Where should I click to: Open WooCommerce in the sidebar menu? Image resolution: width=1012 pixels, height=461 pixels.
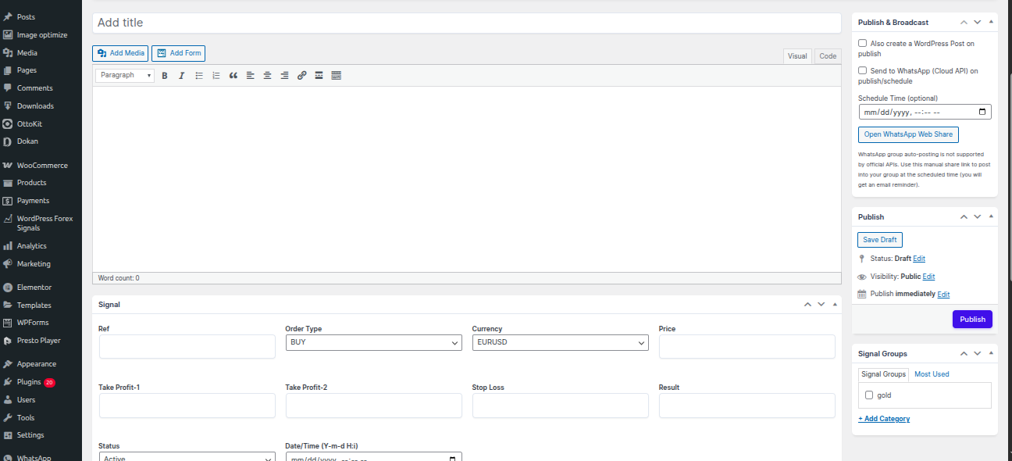click(x=42, y=166)
